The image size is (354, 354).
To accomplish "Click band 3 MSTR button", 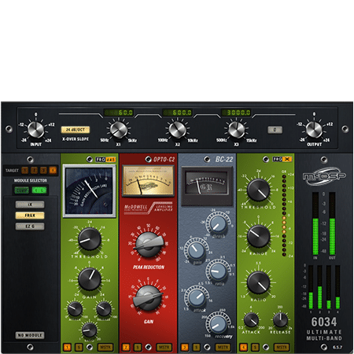I will point(223,347).
